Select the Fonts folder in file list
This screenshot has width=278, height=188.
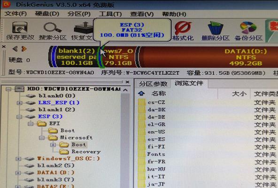point(156,154)
